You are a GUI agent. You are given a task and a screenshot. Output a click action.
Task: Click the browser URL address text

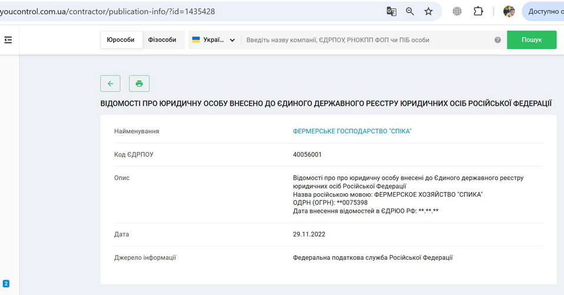107,12
